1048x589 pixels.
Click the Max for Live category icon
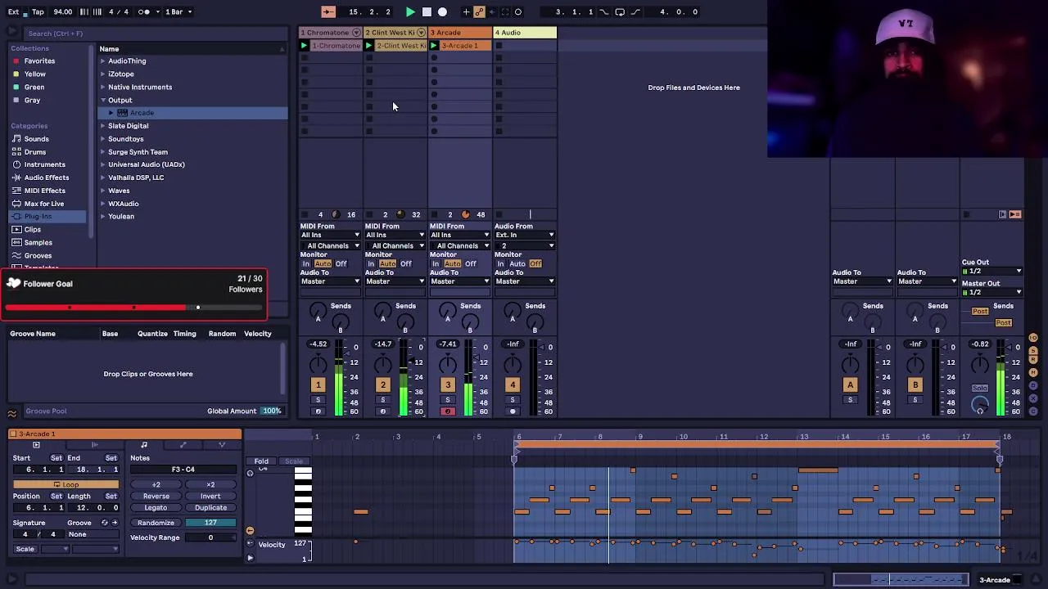[x=16, y=204]
